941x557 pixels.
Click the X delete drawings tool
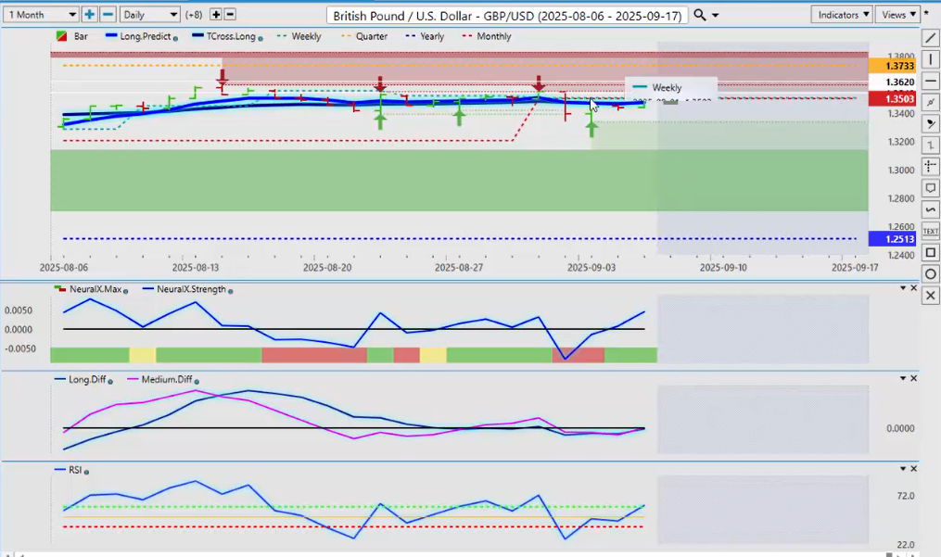pyautogui.click(x=931, y=296)
